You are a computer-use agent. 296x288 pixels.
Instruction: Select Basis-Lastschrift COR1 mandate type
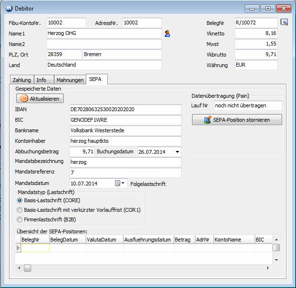pyautogui.click(x=20, y=210)
